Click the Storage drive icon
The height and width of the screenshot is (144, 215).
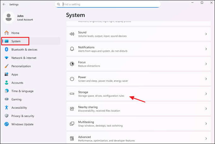72,94
